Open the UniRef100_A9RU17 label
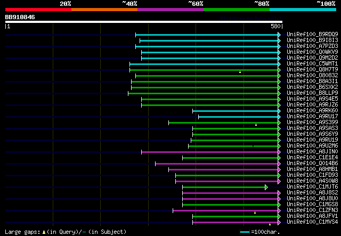The width and height of the screenshot is (341, 236). coord(312,117)
